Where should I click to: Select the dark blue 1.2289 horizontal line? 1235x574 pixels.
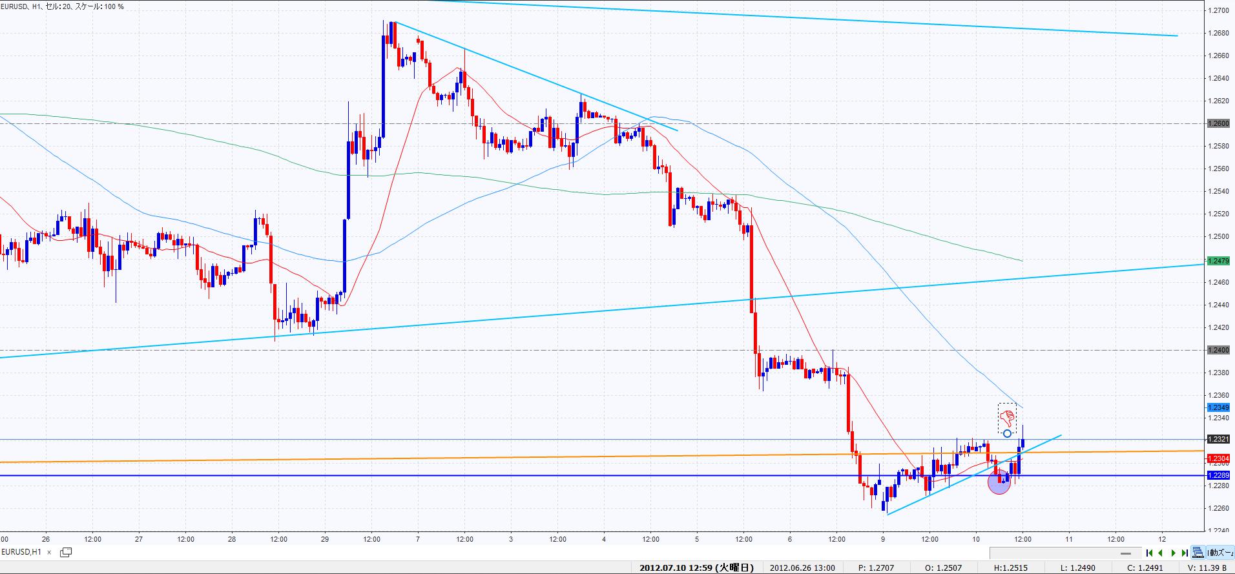click(x=452, y=476)
